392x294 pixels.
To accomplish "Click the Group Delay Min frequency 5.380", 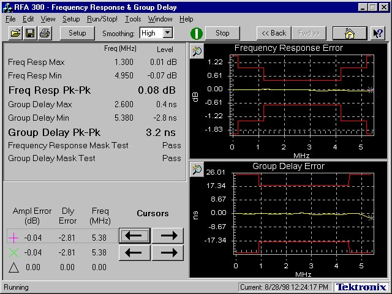I will pyautogui.click(x=124, y=118).
